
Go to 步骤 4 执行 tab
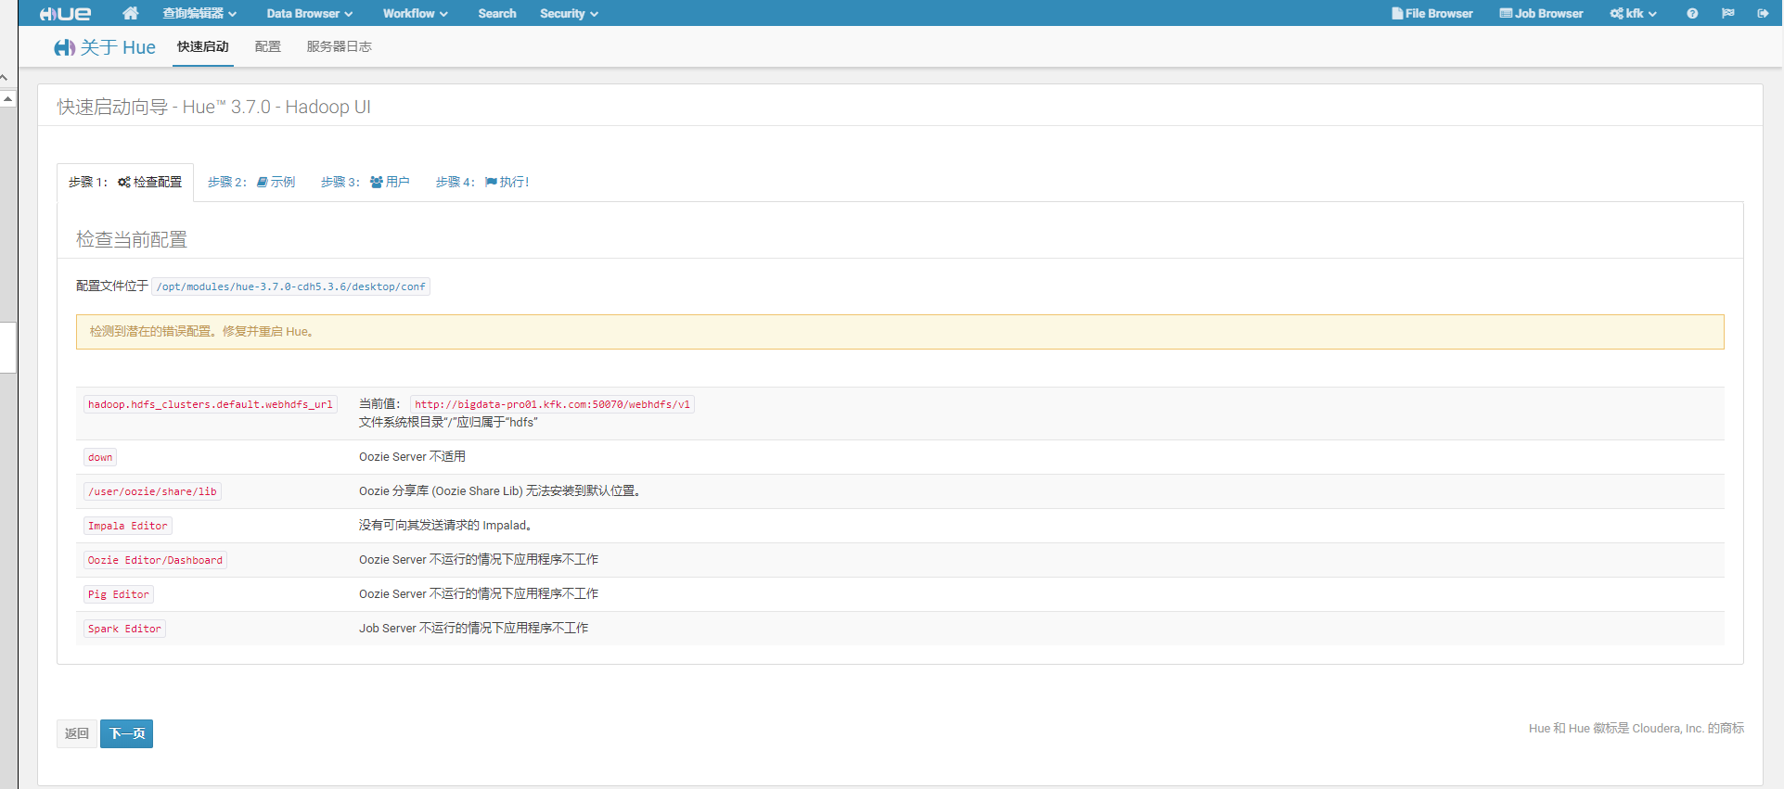(x=482, y=182)
